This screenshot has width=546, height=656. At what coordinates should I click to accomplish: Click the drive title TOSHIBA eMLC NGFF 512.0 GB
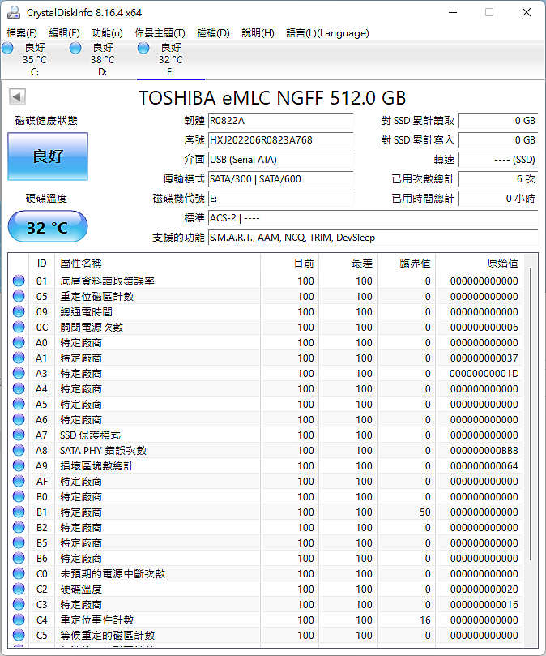[272, 98]
